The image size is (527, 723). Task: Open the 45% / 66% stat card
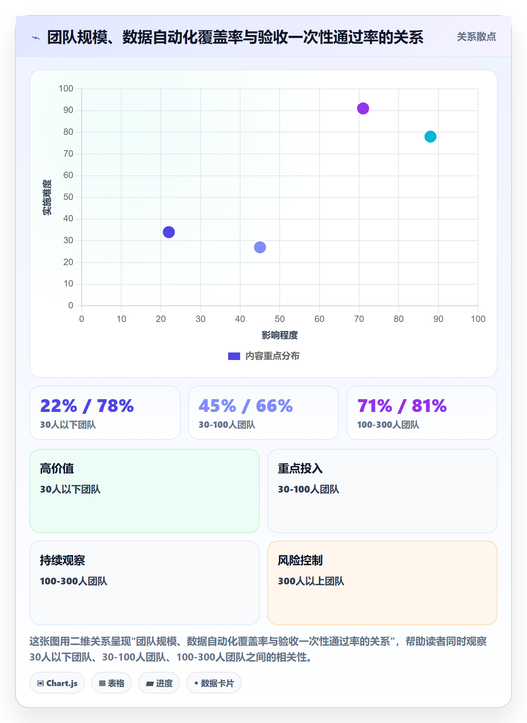[263, 413]
